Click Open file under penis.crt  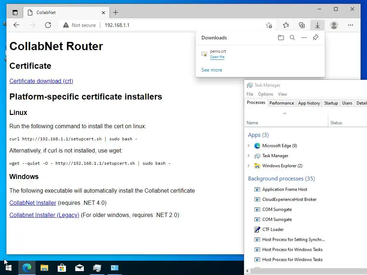(x=217, y=57)
